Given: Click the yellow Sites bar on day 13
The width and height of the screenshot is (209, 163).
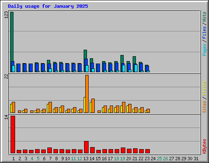Looking at the screenshot, I should tap(84, 105).
